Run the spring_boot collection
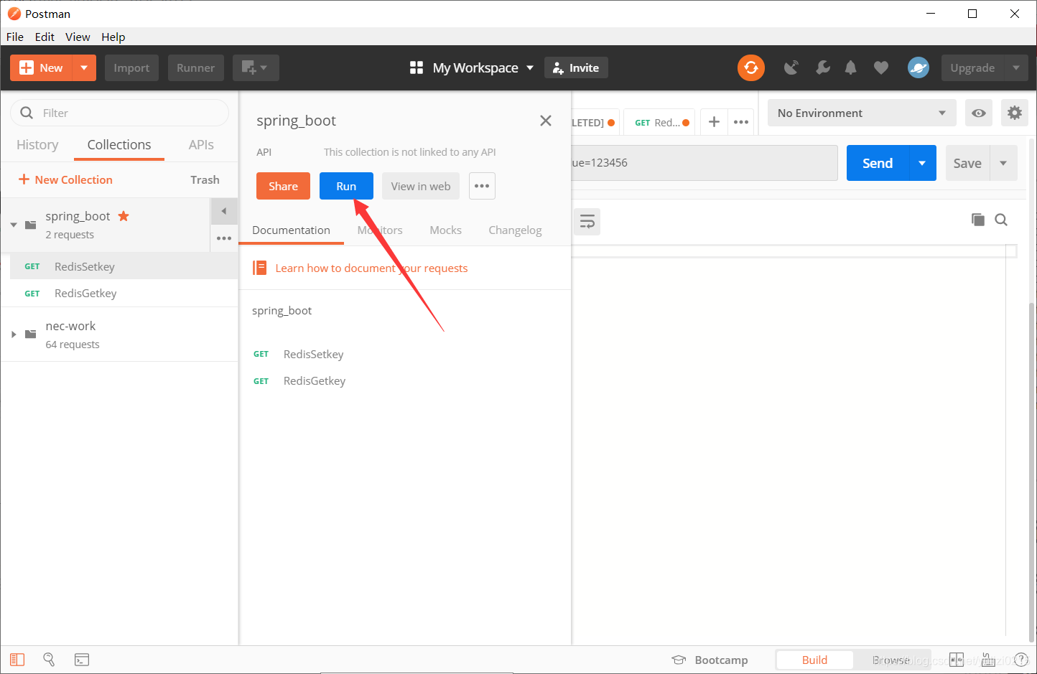Image resolution: width=1037 pixels, height=674 pixels. pos(346,186)
